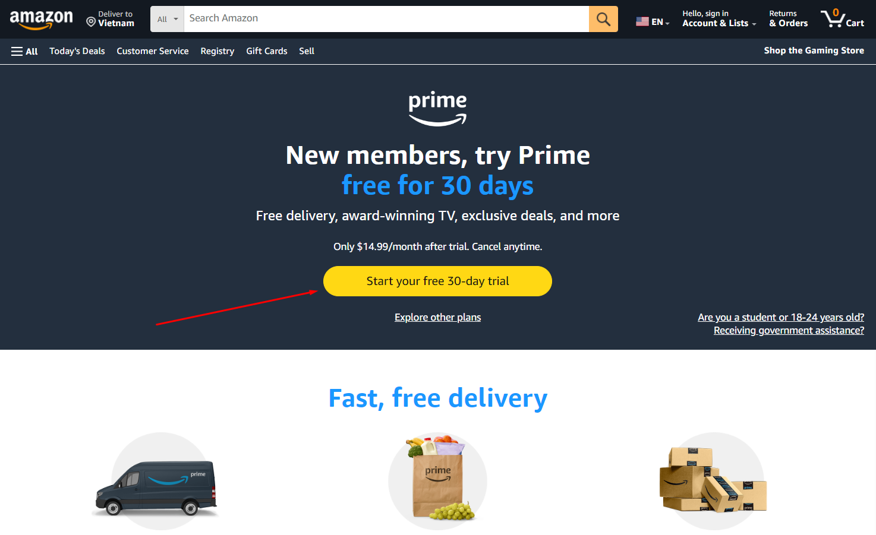Open the Account & Lists dropdown
Image resolution: width=876 pixels, height=535 pixels.
(719, 18)
